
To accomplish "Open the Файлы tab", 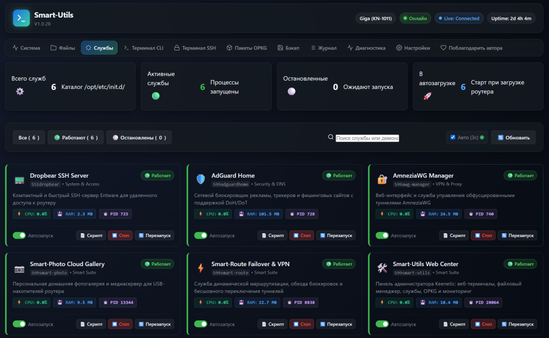I will [x=63, y=48].
